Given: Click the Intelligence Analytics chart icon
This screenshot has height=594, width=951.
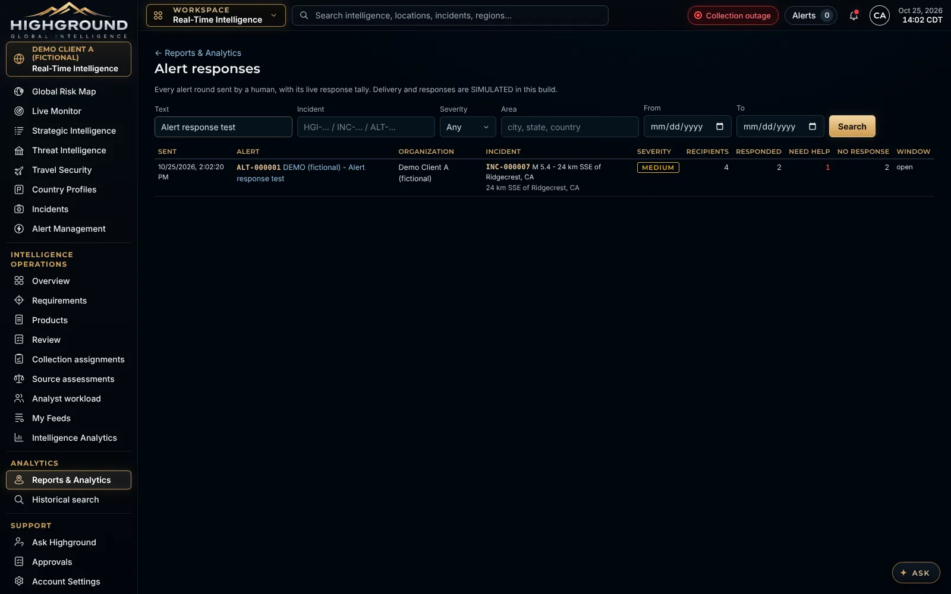Looking at the screenshot, I should tap(19, 438).
